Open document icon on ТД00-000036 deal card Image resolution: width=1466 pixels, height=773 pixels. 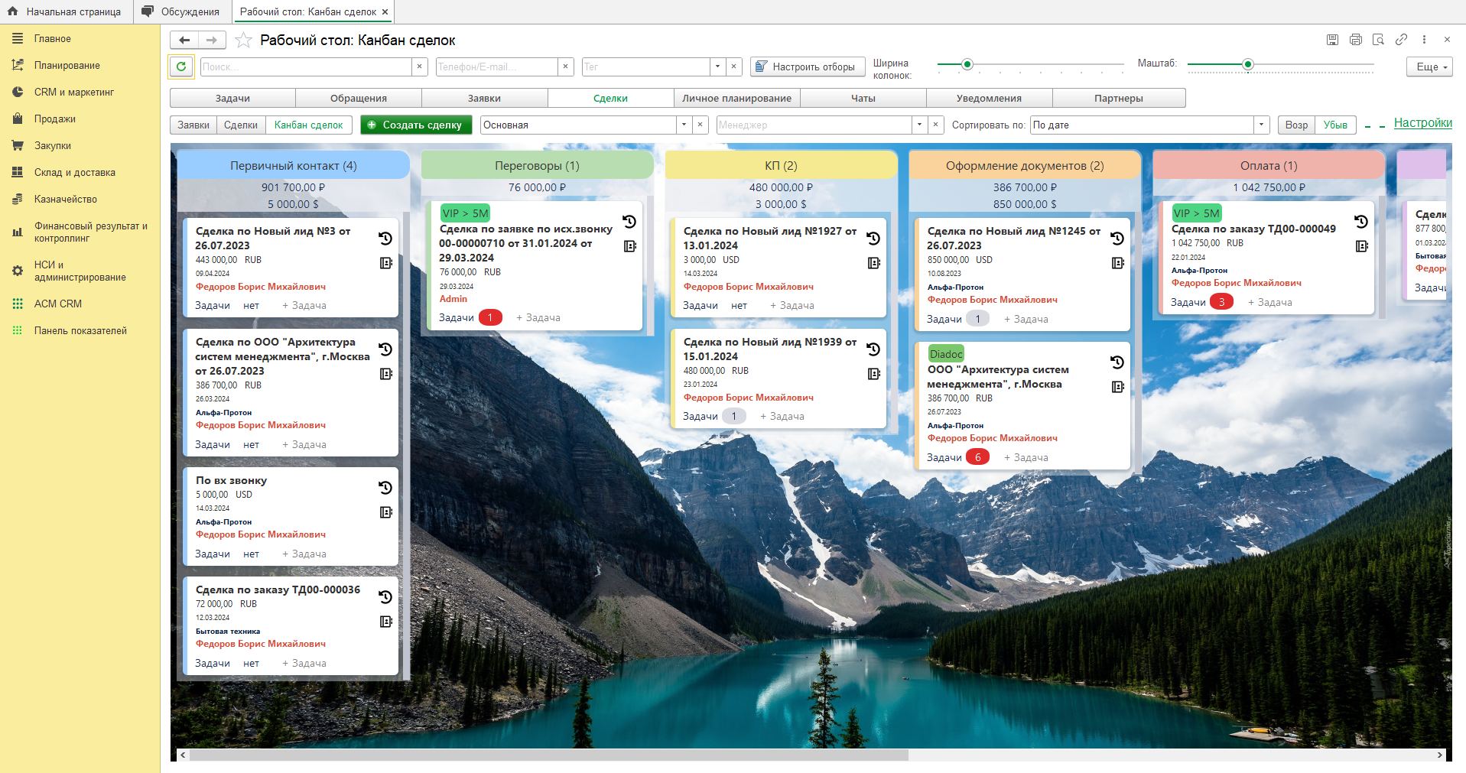click(385, 622)
